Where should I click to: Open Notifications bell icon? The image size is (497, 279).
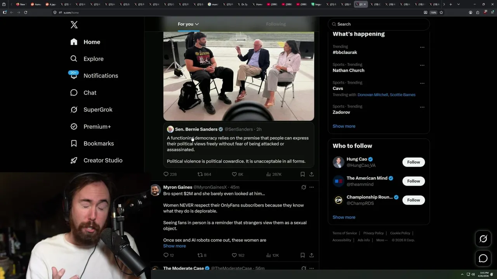[74, 76]
